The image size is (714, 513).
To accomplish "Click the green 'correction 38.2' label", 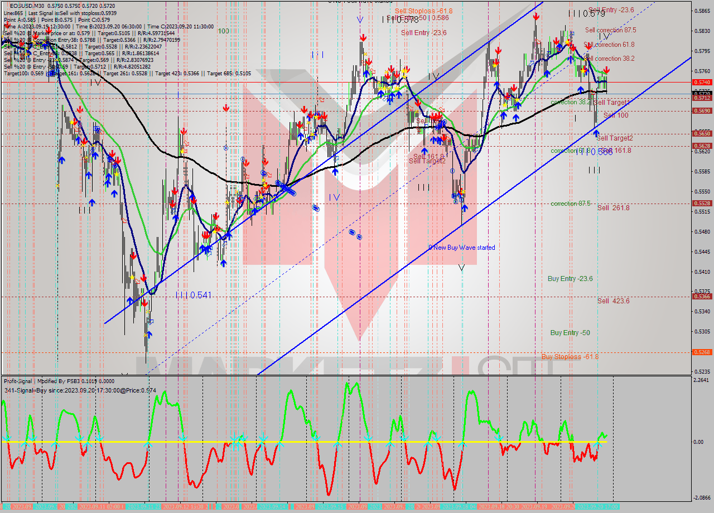I will coord(571,103).
